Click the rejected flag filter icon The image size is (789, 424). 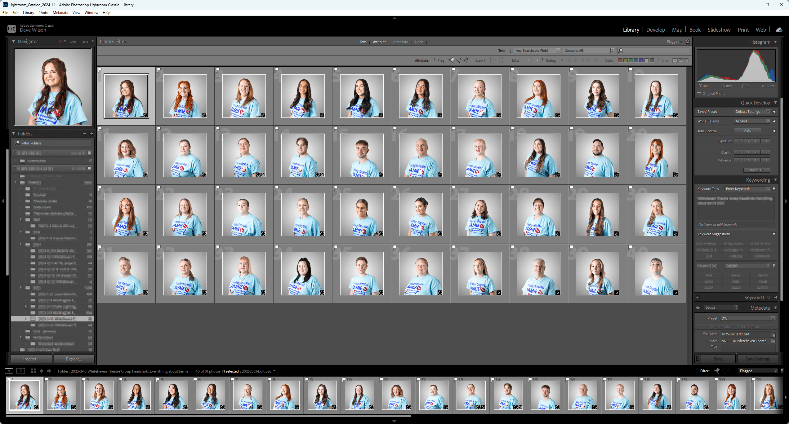tap(465, 60)
